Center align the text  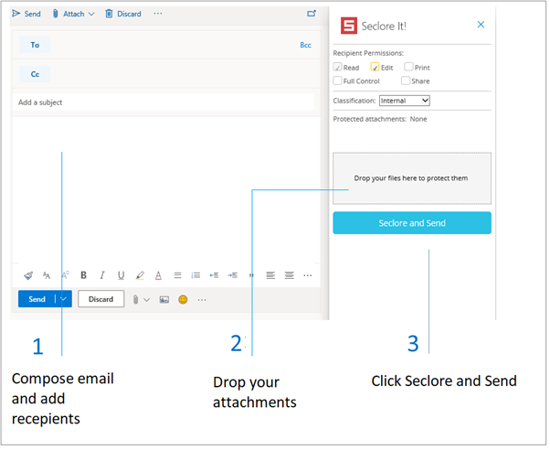point(291,276)
